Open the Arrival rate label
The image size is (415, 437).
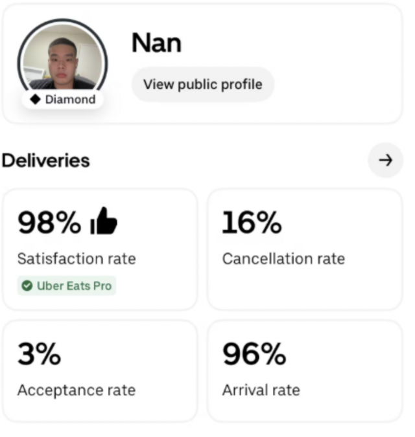[x=261, y=390]
